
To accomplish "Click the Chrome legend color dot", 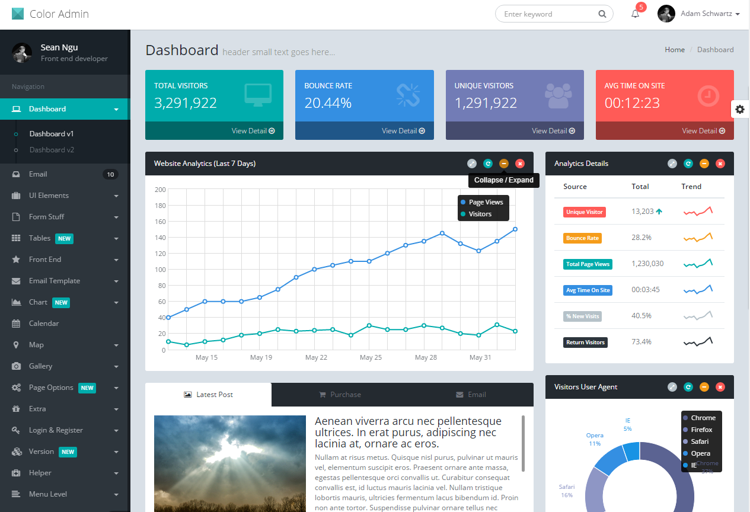I will pos(686,418).
